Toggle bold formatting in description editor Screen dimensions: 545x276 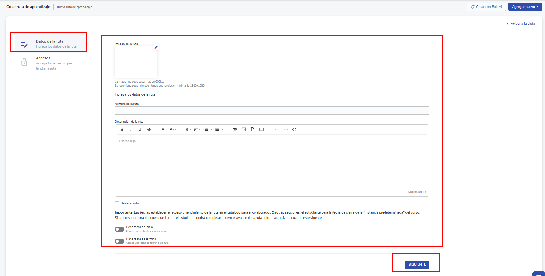122,129
